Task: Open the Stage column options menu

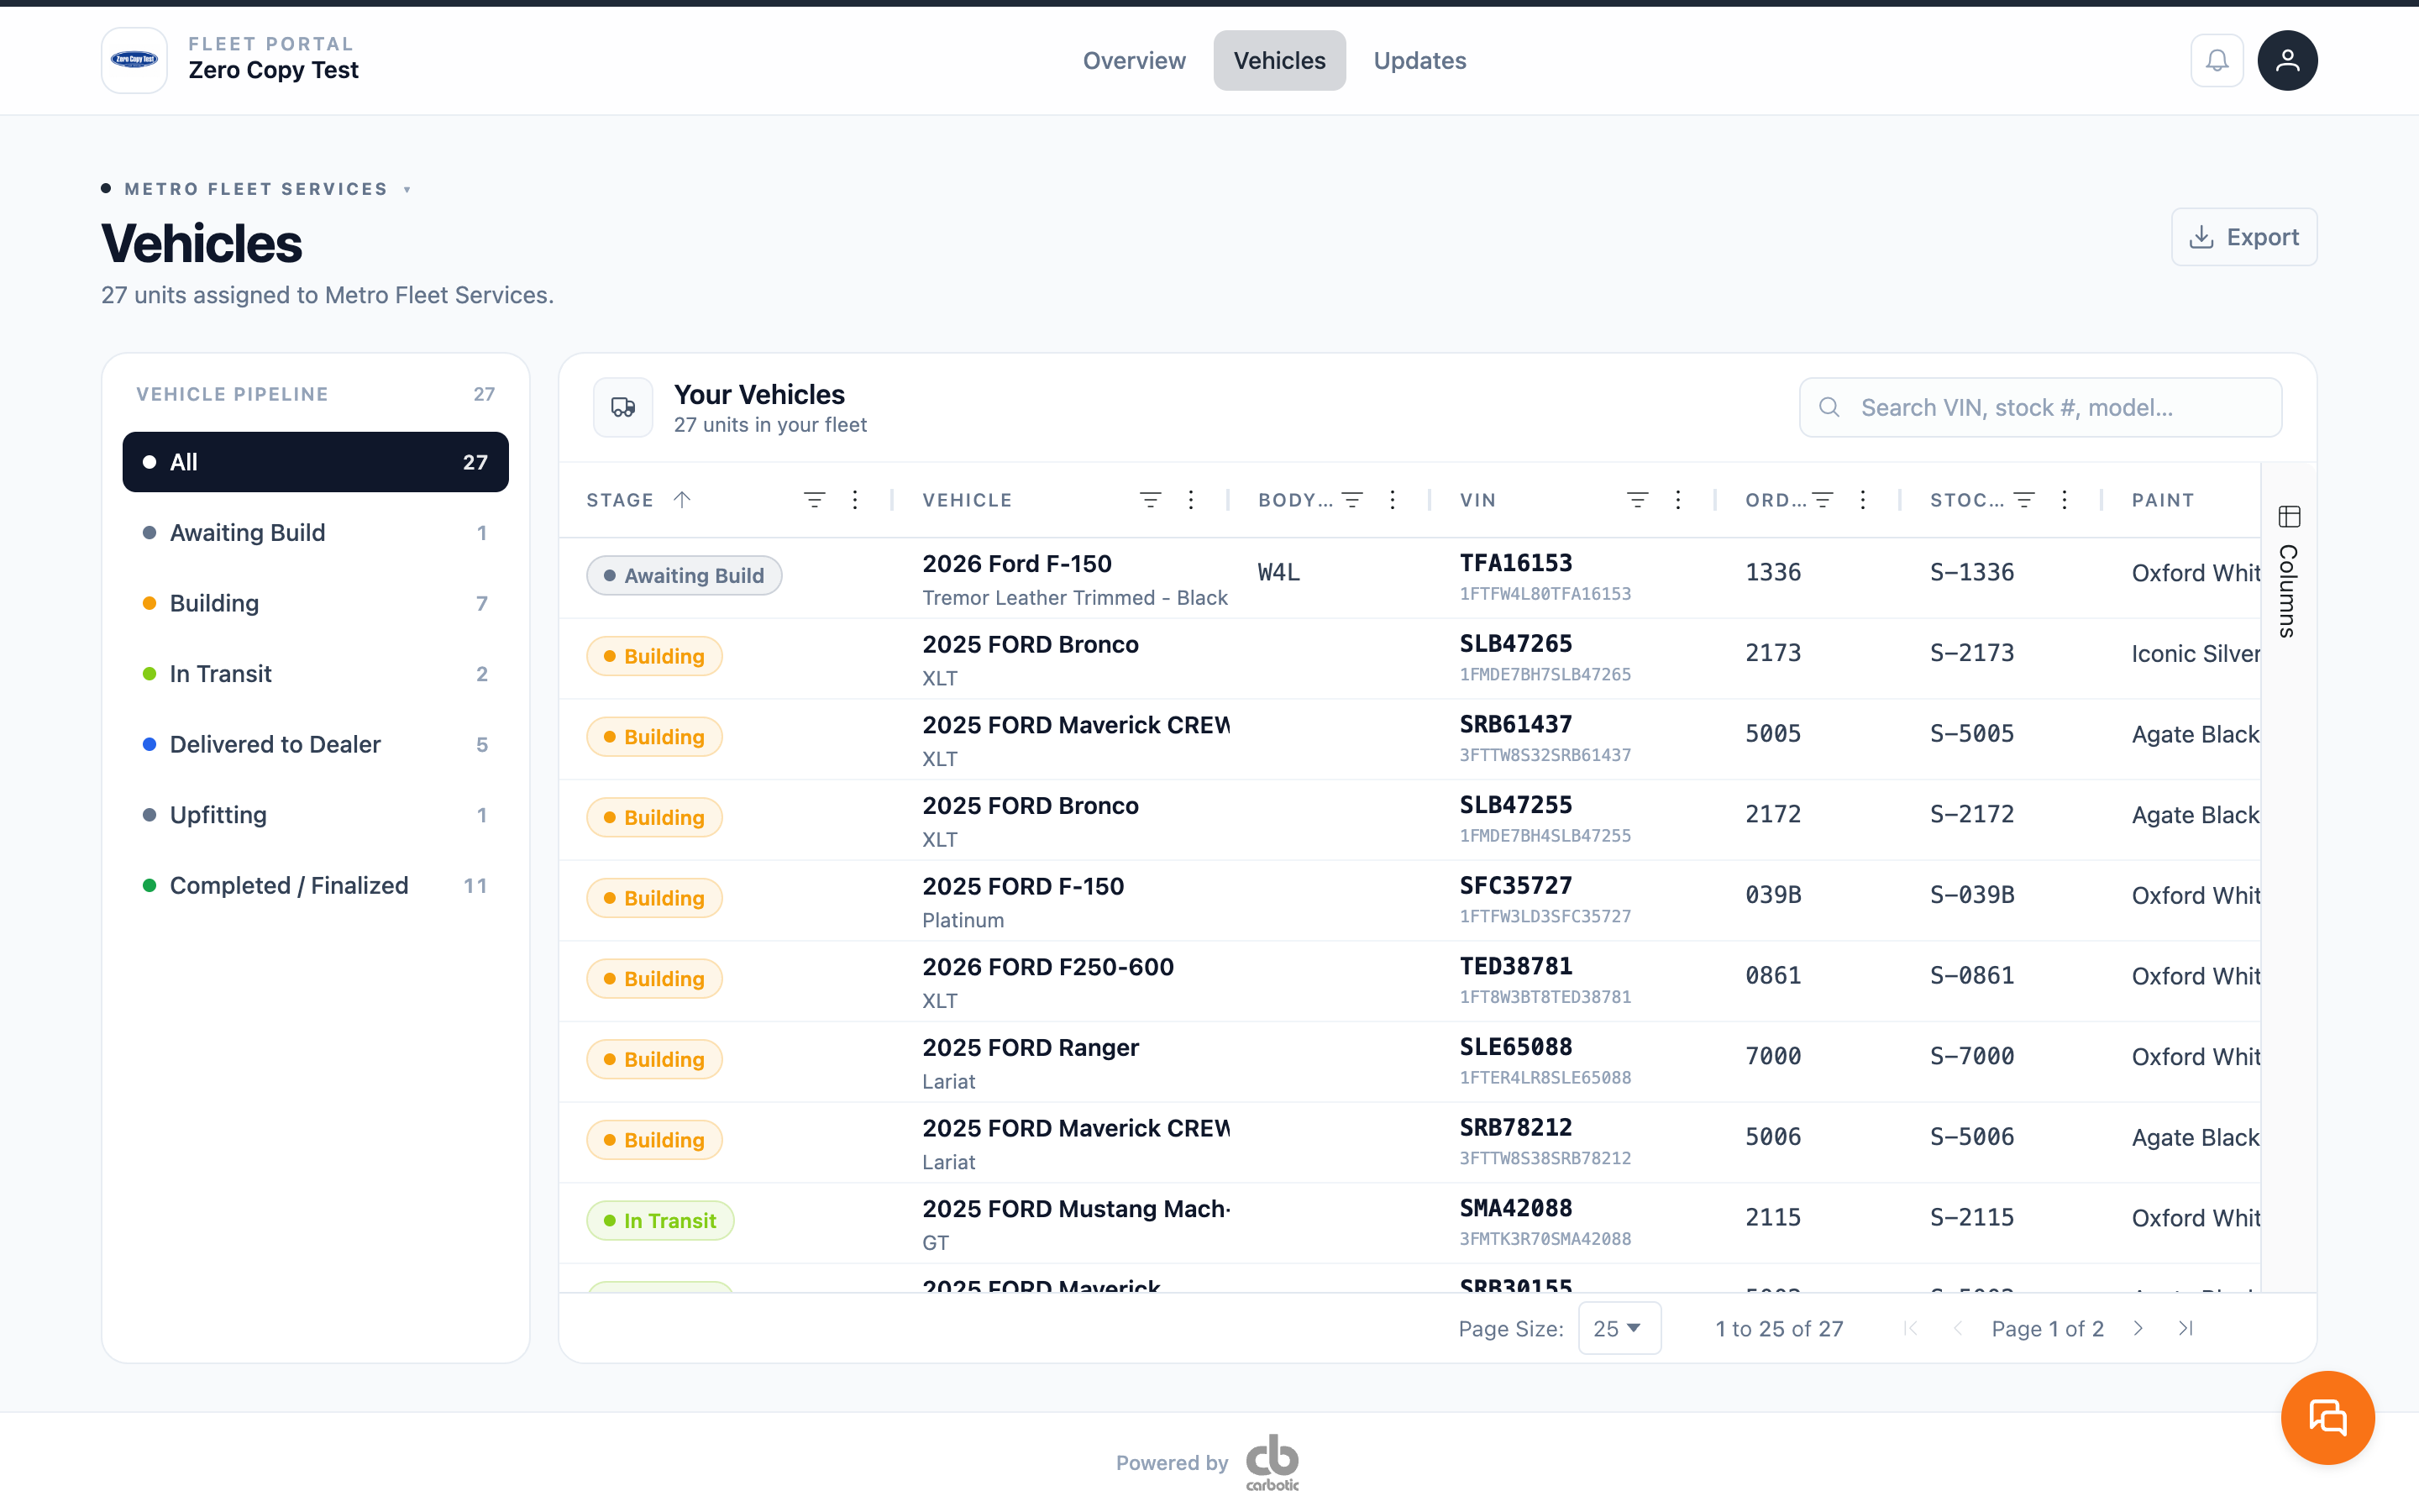Action: pyautogui.click(x=855, y=499)
